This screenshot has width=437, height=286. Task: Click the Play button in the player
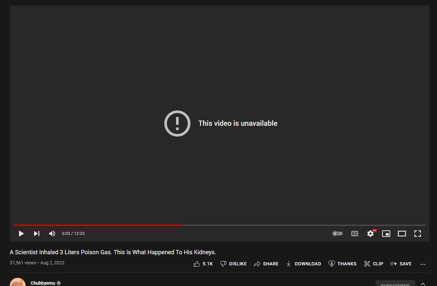(x=21, y=234)
